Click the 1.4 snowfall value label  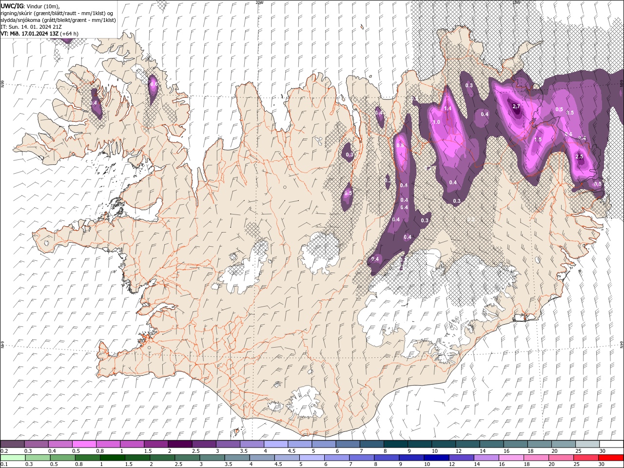(448, 108)
